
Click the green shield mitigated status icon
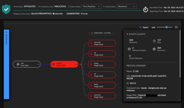pyautogui.click(x=6, y=9)
